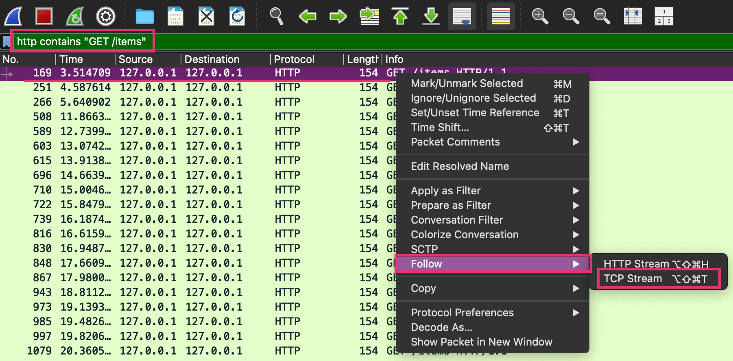The image size is (733, 361).
Task: Select packet number 696
Action: pos(198,176)
